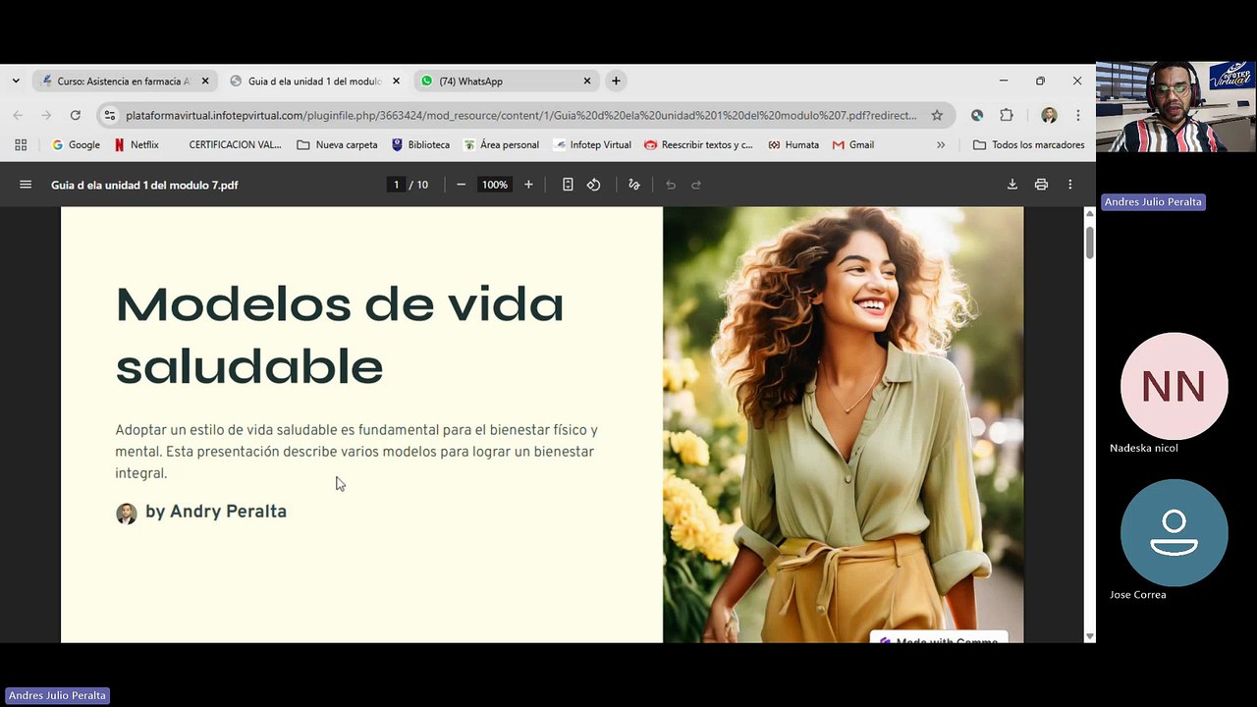Close the WhatsApp tab

click(587, 82)
